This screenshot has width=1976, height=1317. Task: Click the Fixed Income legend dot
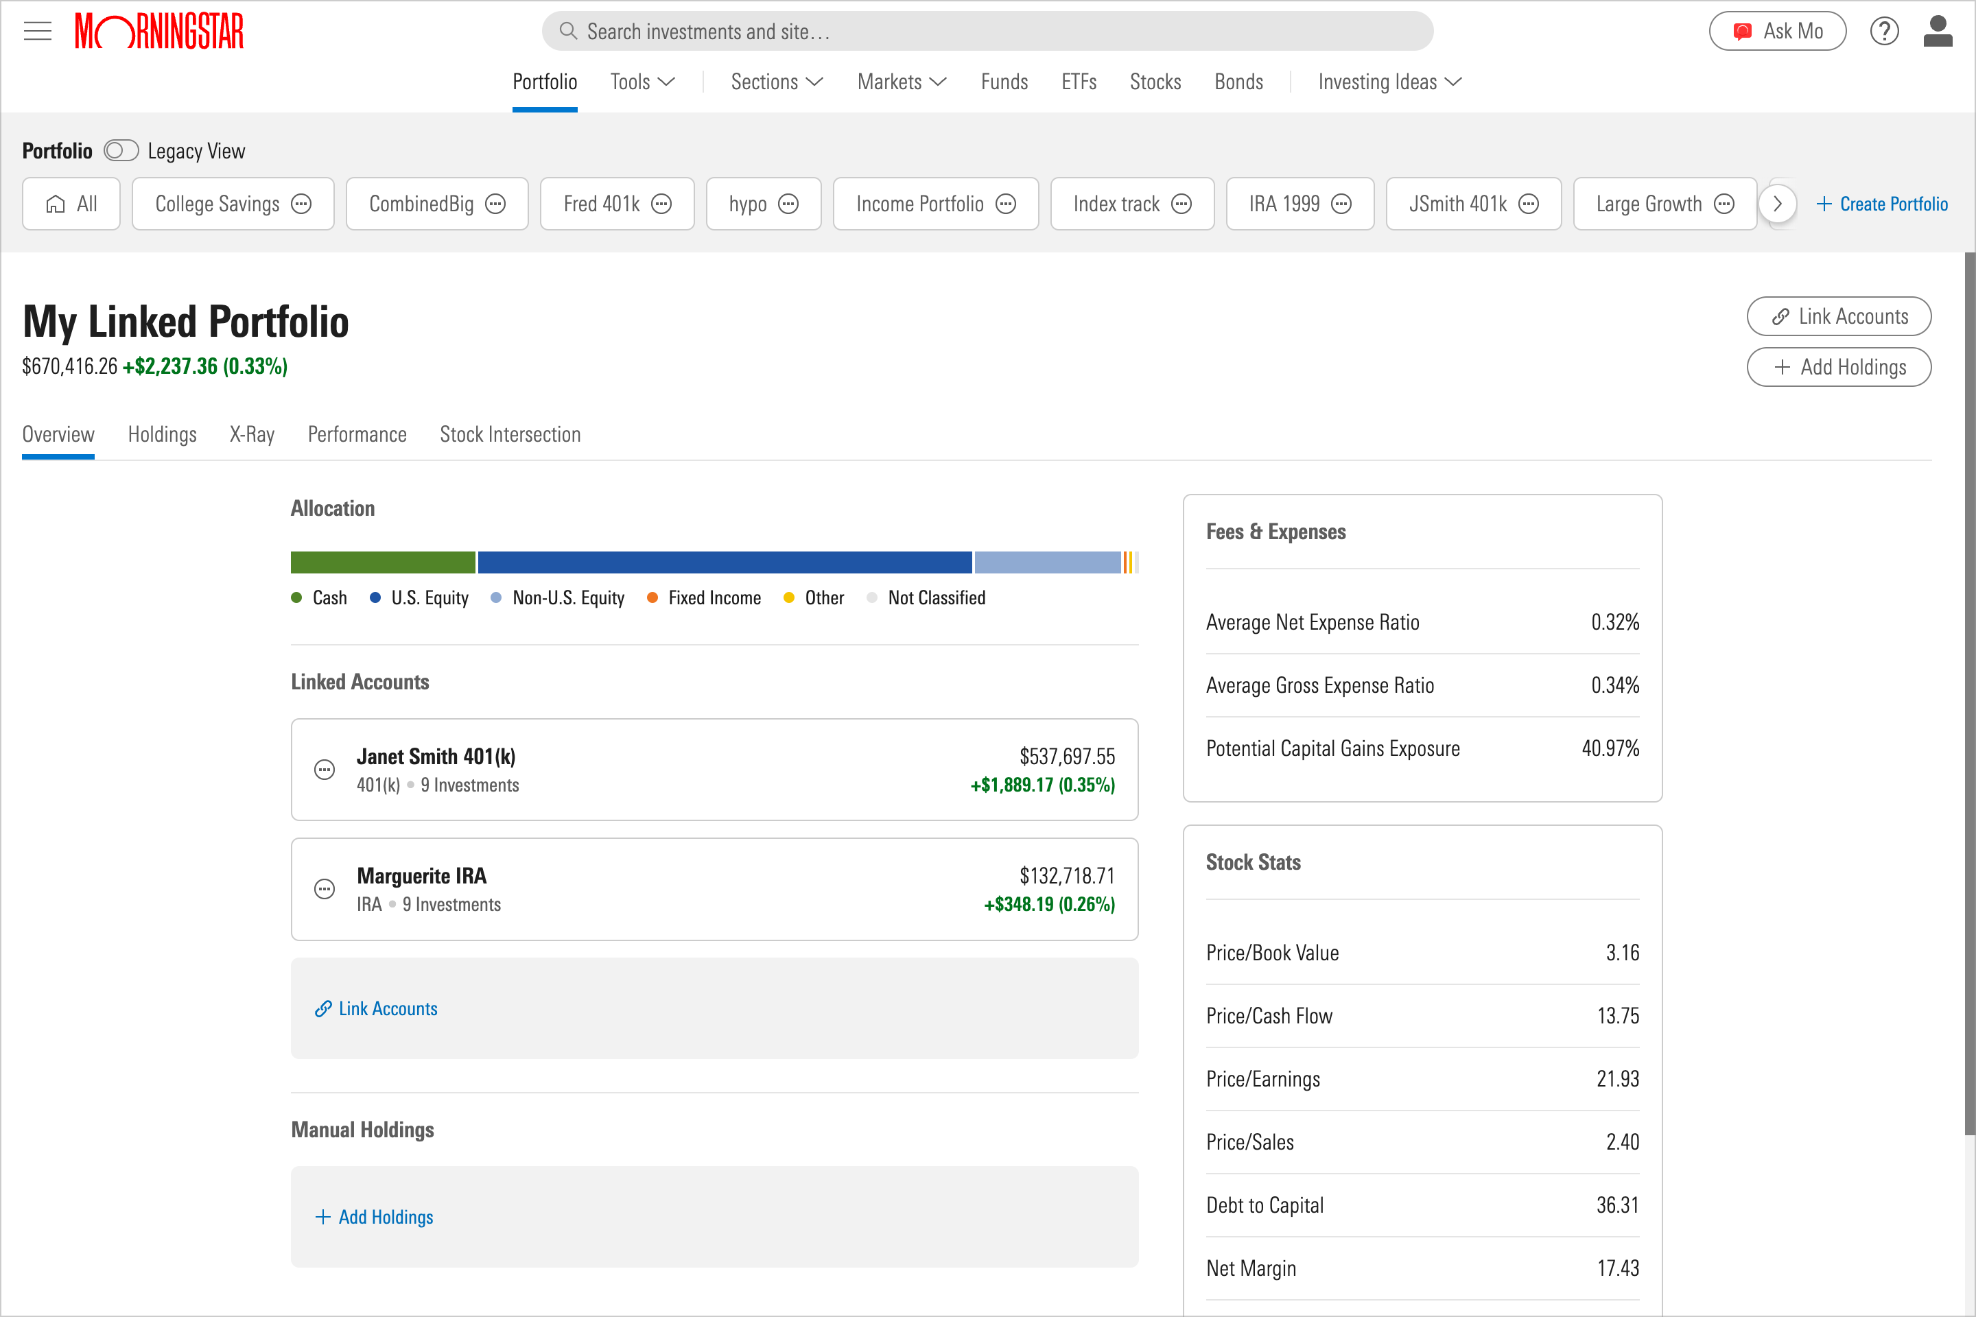(x=652, y=598)
